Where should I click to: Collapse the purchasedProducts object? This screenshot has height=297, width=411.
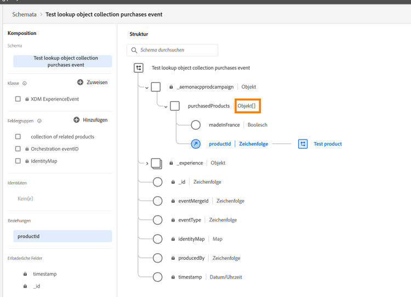pos(165,107)
